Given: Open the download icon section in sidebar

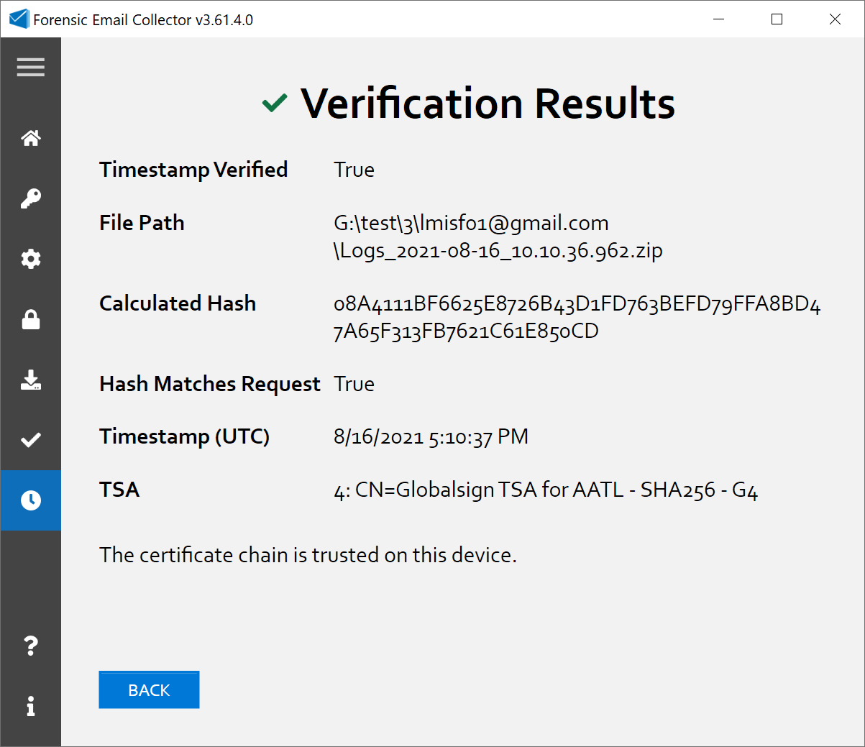Looking at the screenshot, I should 31,380.
